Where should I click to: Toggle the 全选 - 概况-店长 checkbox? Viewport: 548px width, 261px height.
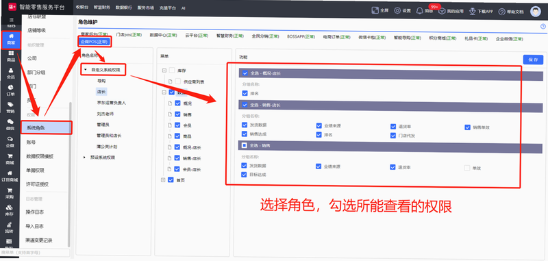point(245,73)
